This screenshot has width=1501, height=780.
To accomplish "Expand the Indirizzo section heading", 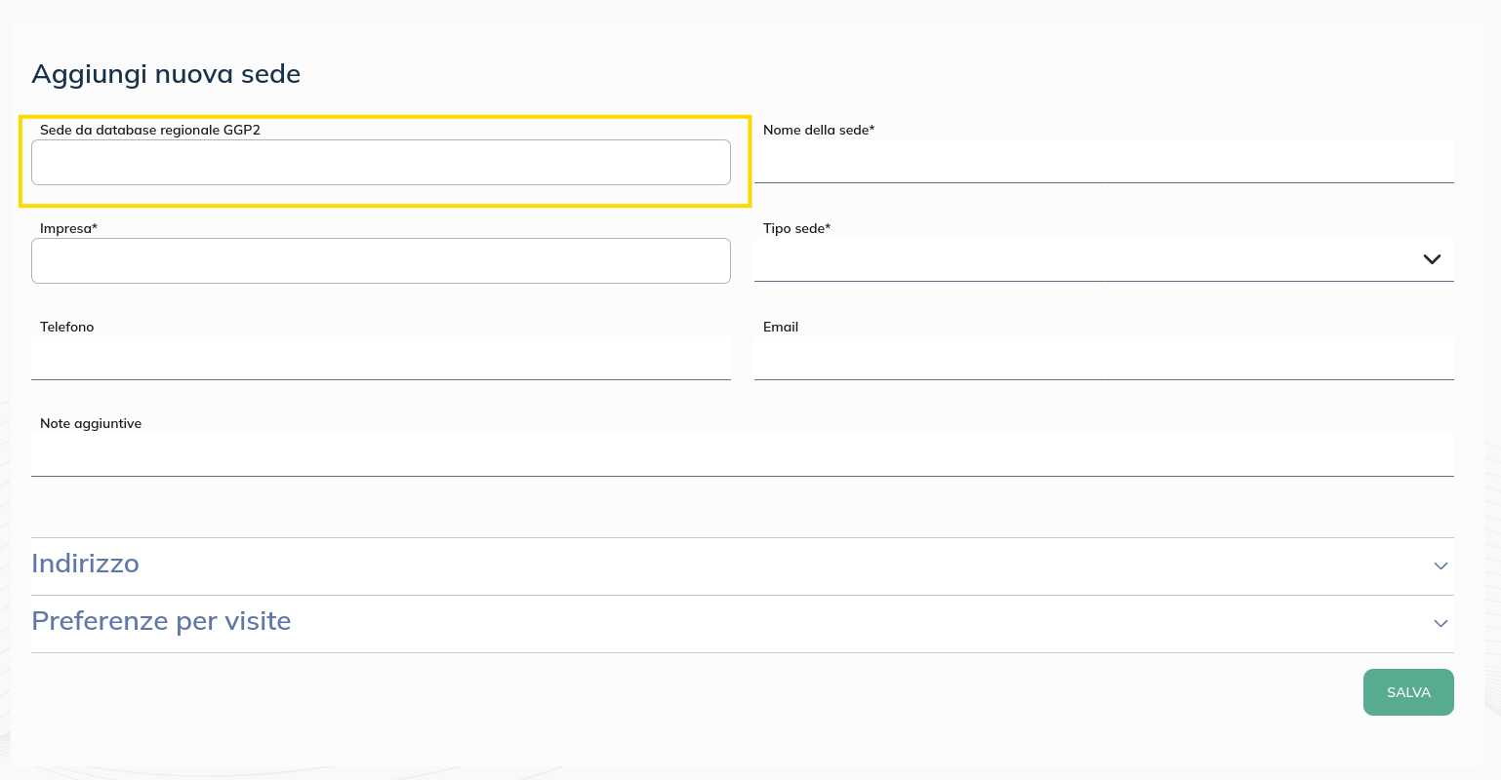I will pos(86,565).
